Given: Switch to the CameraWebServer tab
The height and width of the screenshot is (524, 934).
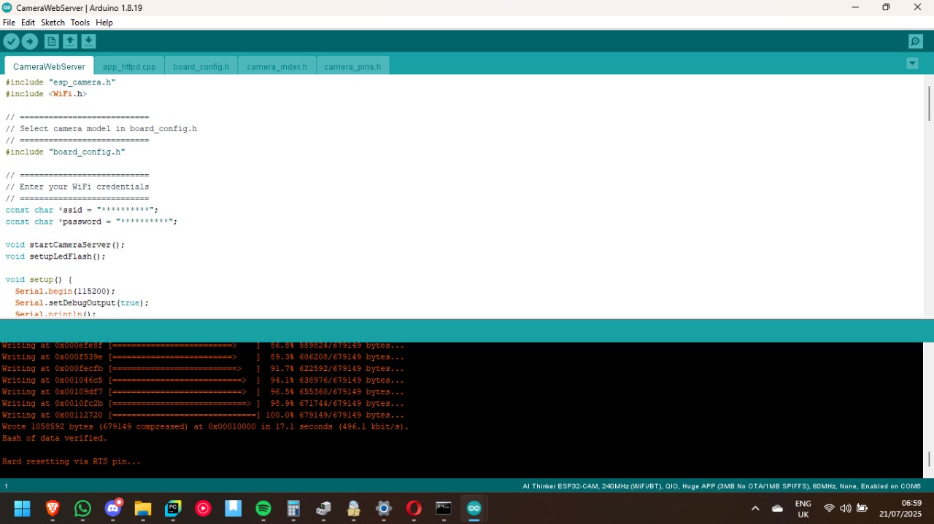Looking at the screenshot, I should pos(49,66).
